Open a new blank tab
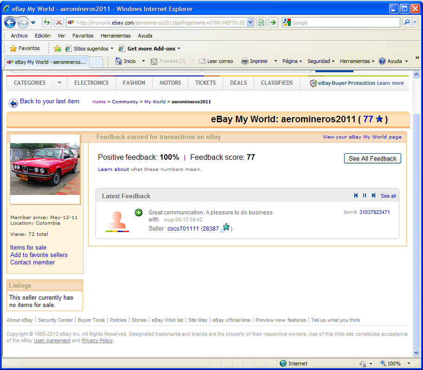This screenshot has height=370, width=423. (96, 62)
